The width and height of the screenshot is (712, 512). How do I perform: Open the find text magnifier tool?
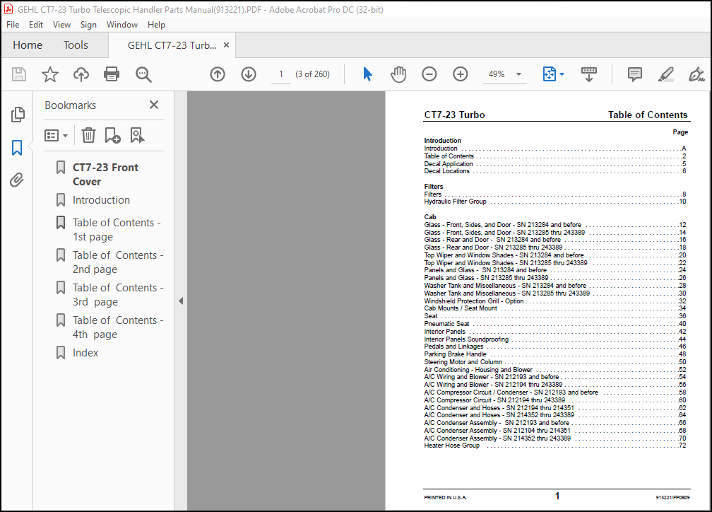pyautogui.click(x=143, y=74)
